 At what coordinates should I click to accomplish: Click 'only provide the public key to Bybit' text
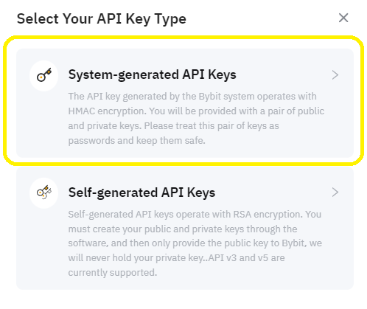[228, 243]
